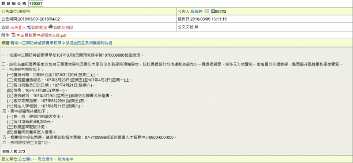Click the 教育局公告 heading text
This screenshot has height=163, width=353.
(x=14, y=4)
